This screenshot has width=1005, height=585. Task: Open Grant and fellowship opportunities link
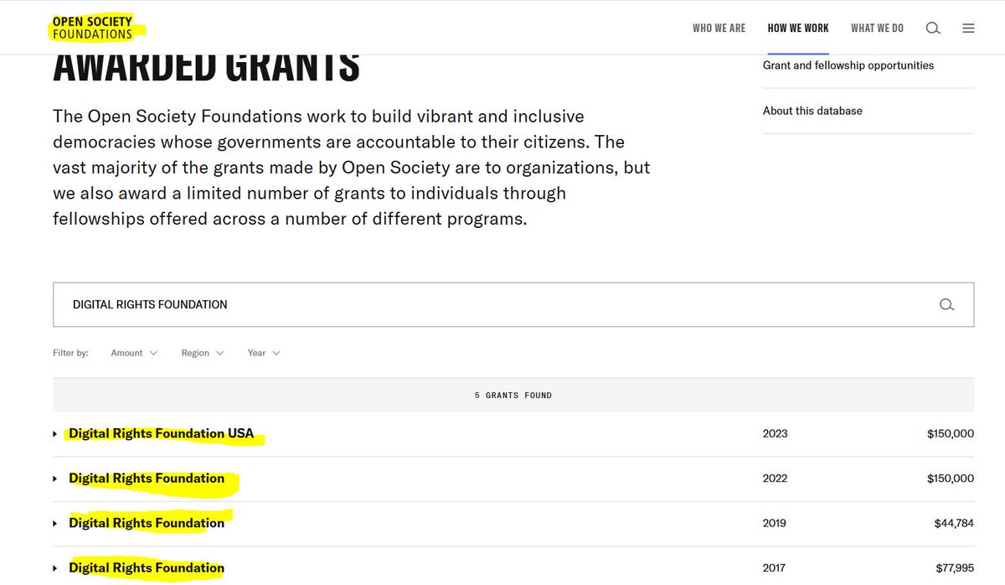coord(848,65)
